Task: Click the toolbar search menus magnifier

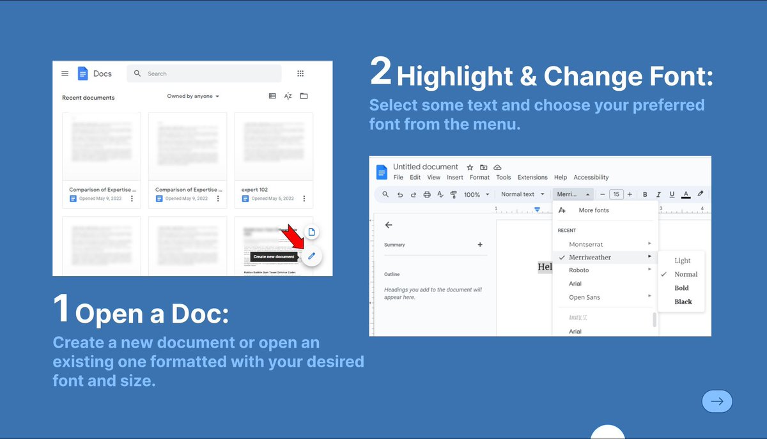Action: click(x=385, y=194)
